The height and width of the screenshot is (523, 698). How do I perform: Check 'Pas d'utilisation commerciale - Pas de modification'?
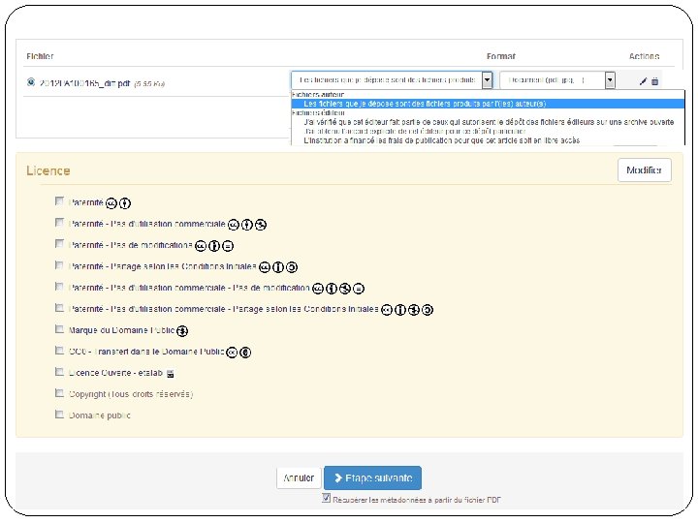(x=59, y=286)
